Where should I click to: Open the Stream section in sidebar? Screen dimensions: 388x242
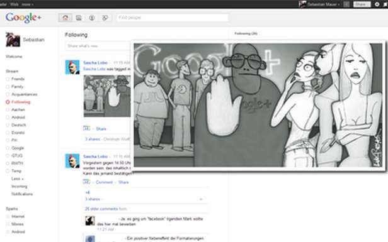[12, 72]
